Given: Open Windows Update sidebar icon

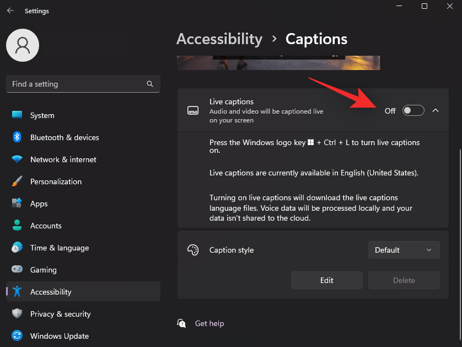Looking at the screenshot, I should pos(16,336).
